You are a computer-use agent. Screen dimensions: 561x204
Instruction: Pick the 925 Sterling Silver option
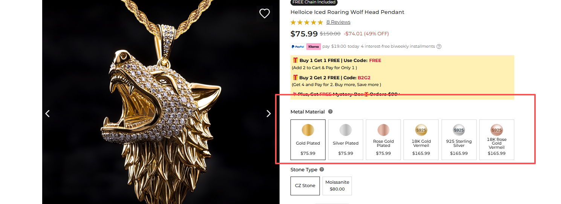[x=459, y=140]
